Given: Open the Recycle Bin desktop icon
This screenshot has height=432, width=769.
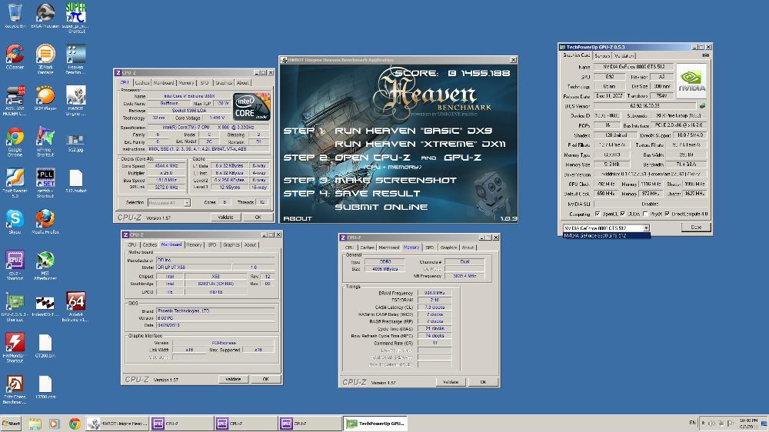Looking at the screenshot, I should coord(15,15).
